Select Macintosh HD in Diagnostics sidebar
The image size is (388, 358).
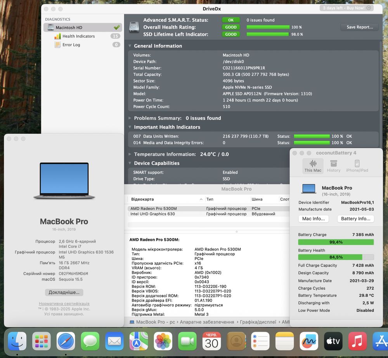(82, 28)
